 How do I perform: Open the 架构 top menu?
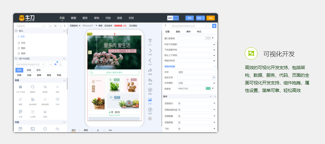[97, 18]
